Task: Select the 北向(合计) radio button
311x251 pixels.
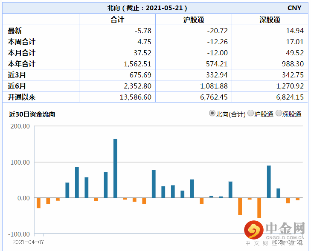Action: (212, 113)
